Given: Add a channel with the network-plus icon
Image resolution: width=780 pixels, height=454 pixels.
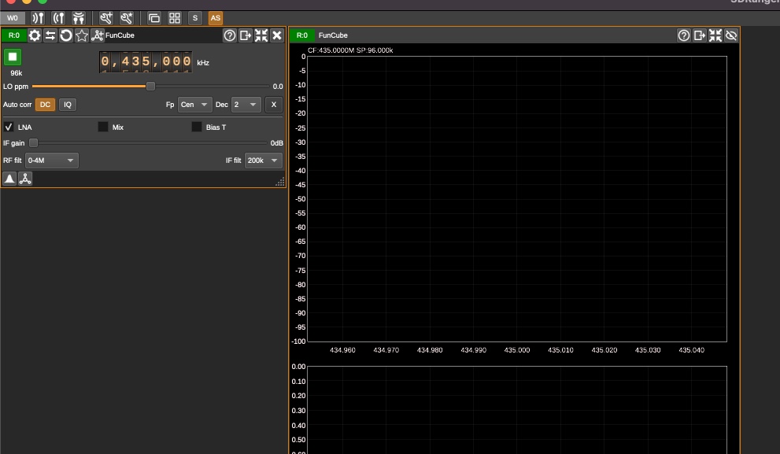Looking at the screenshot, I should click(x=97, y=35).
